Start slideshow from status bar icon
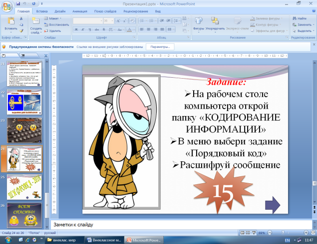The width and height of the screenshot is (317, 244). click(254, 233)
